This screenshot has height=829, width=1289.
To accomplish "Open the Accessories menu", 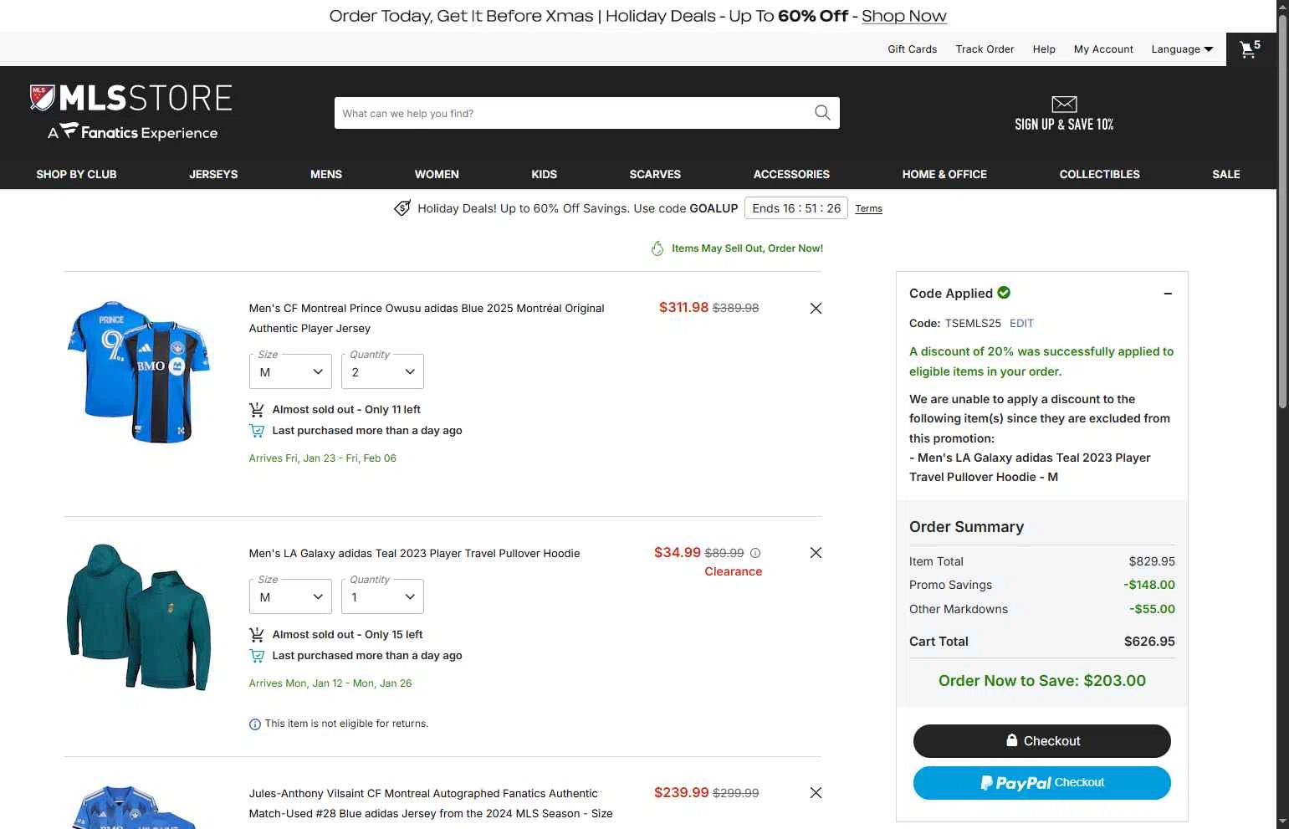I will point(791,174).
